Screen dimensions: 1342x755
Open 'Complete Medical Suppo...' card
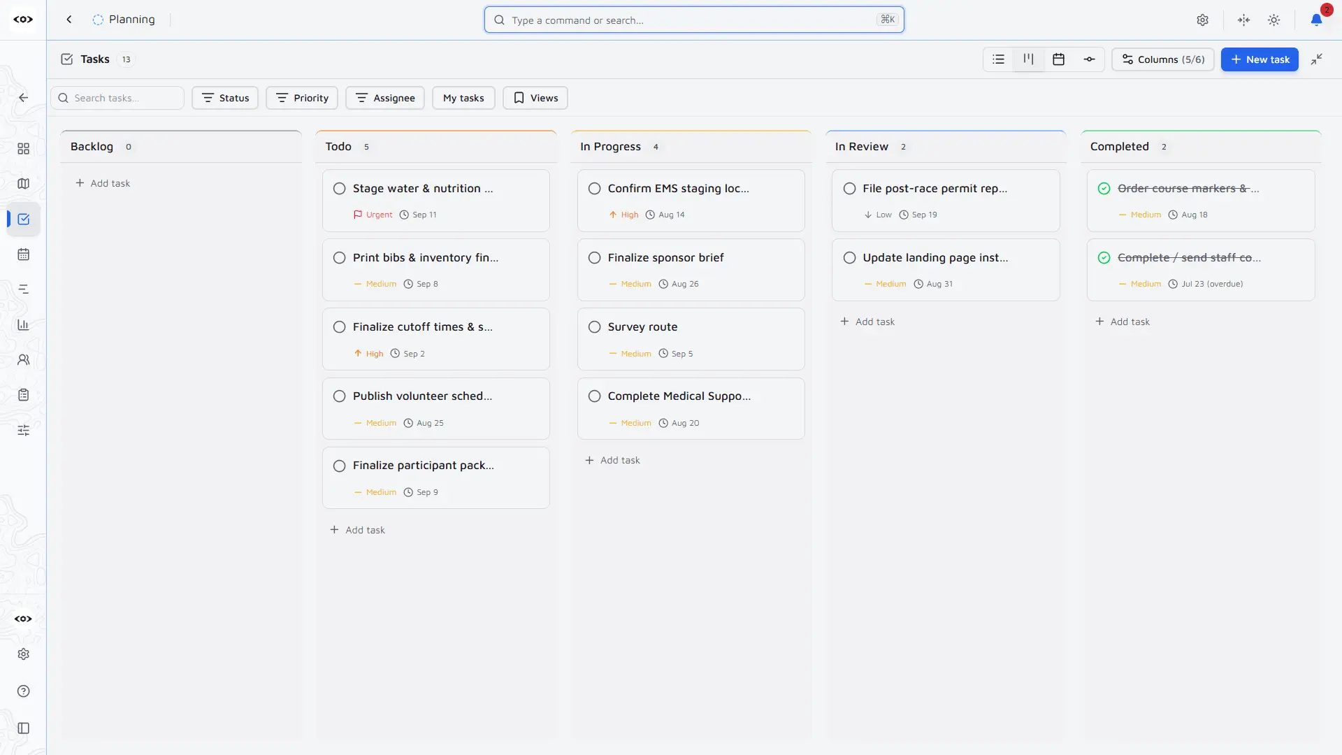[x=691, y=409]
